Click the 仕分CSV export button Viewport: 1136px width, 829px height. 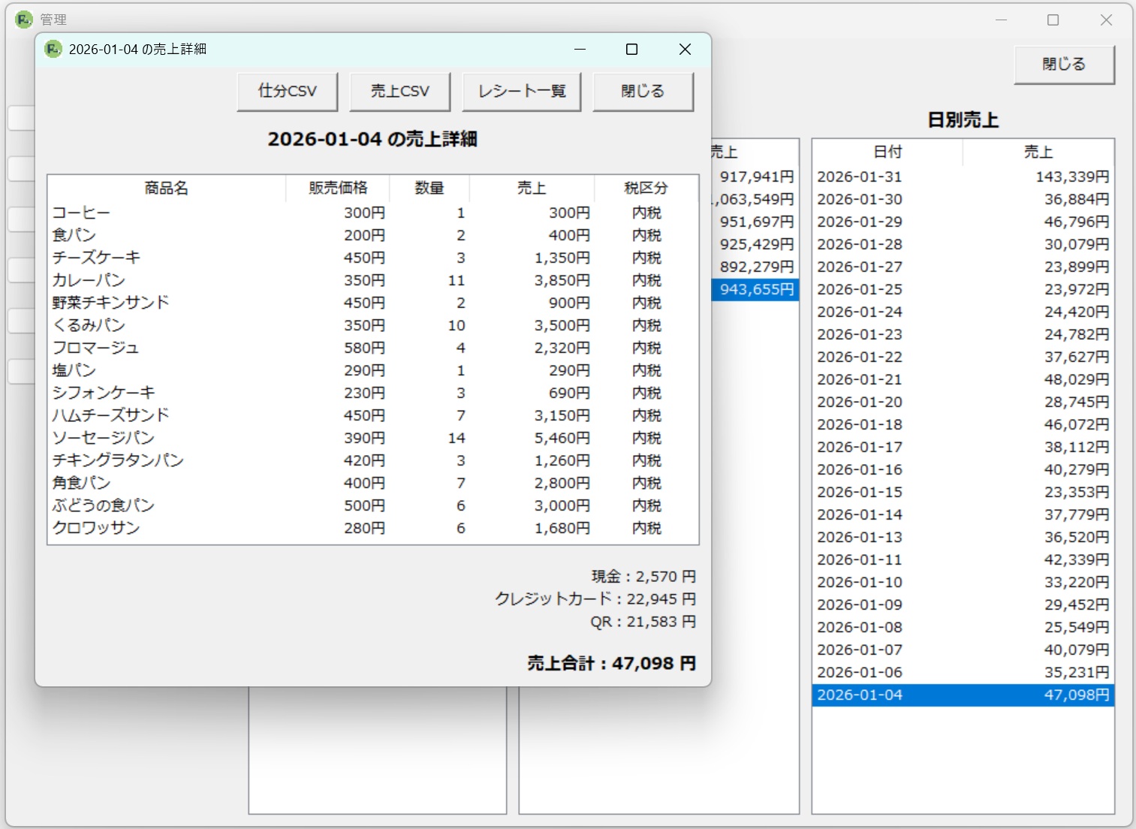point(287,92)
